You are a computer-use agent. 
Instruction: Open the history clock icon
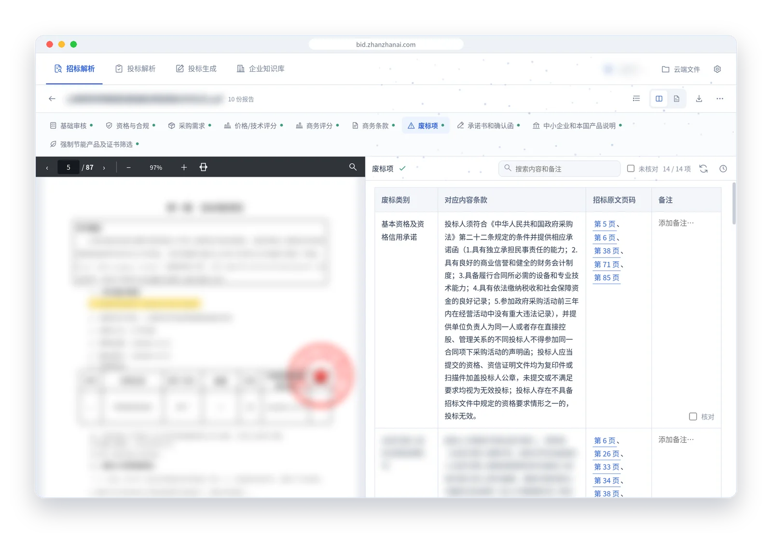(x=723, y=169)
